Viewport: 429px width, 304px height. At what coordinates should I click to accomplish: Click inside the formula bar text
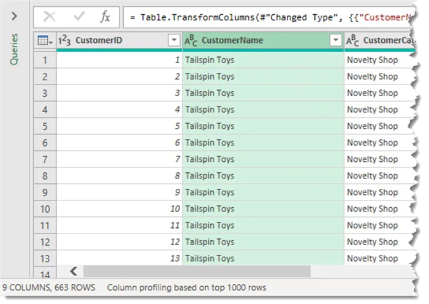click(270, 17)
